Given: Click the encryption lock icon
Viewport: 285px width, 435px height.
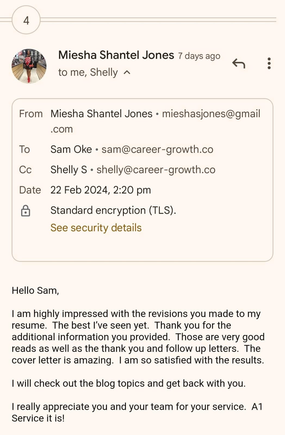Looking at the screenshot, I should (x=26, y=211).
